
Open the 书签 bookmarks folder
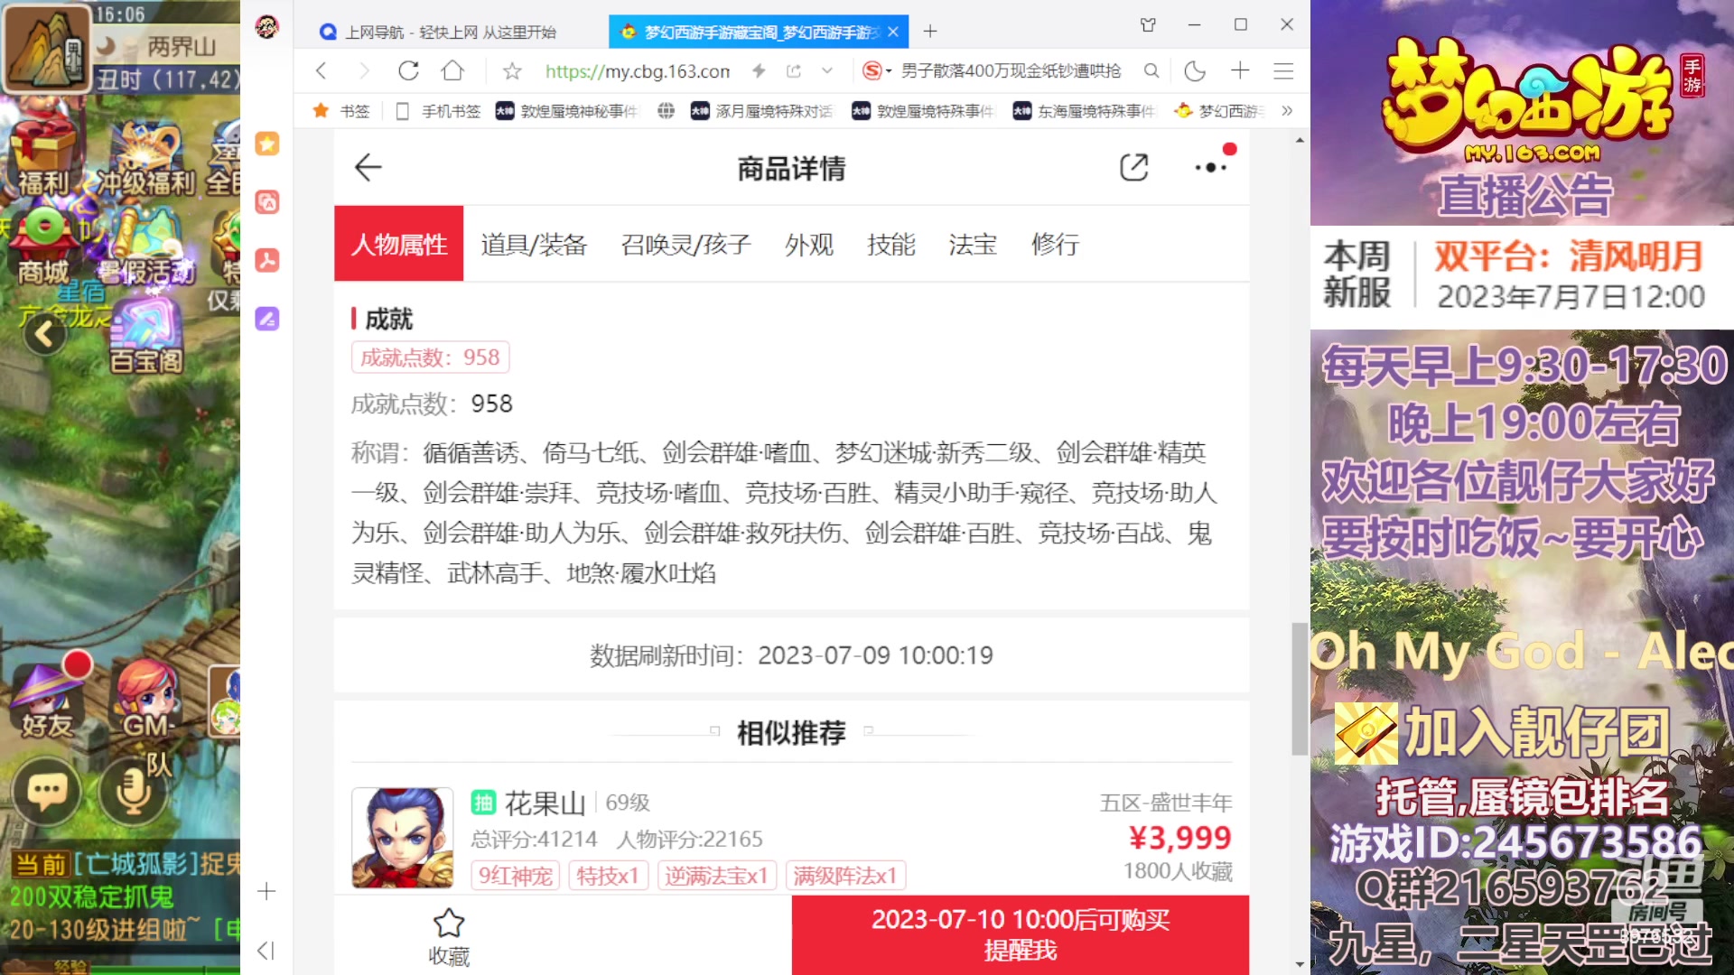pyautogui.click(x=341, y=111)
